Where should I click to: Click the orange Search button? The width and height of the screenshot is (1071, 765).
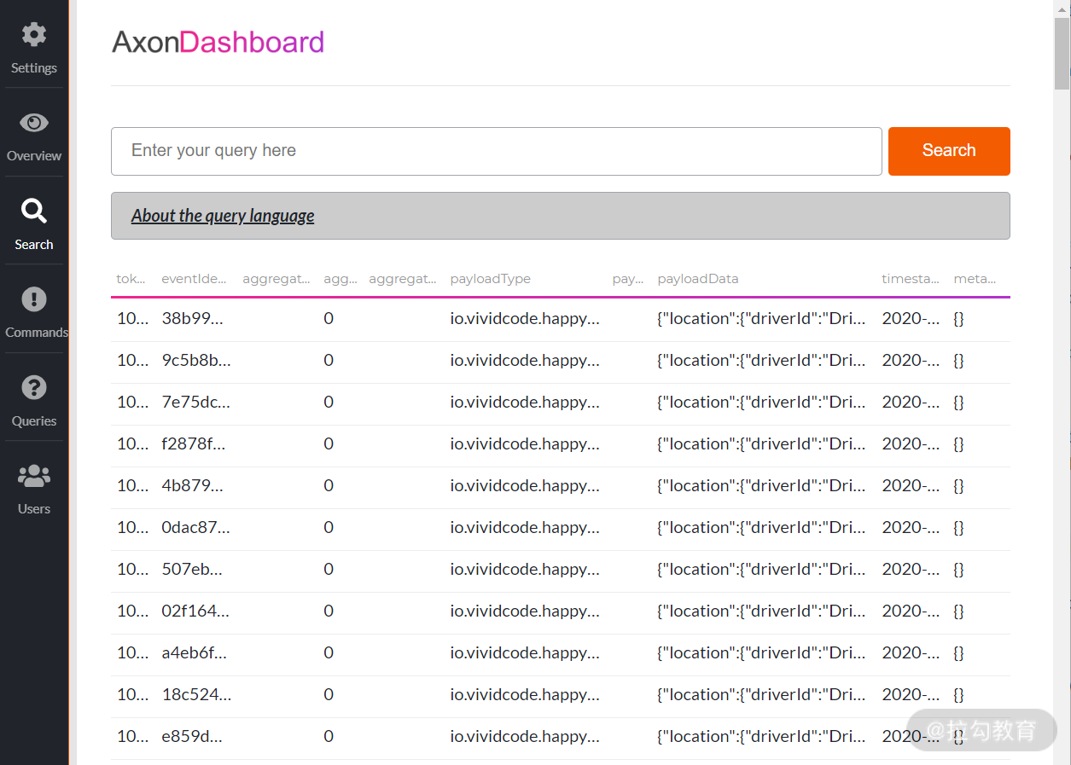click(x=949, y=151)
